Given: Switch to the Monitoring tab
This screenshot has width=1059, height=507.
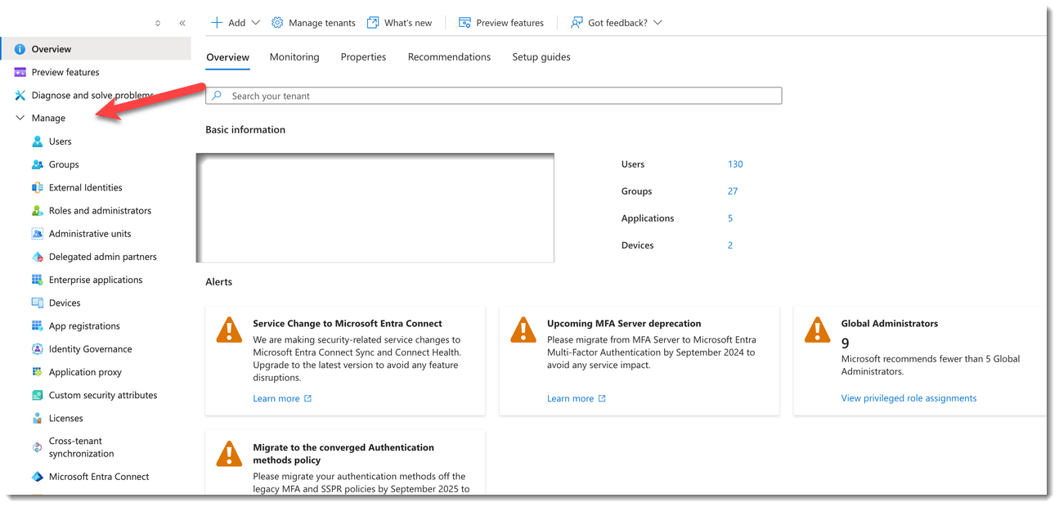Looking at the screenshot, I should (x=294, y=57).
